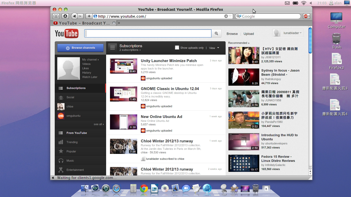Image resolution: width=351 pixels, height=197 pixels.
Task: Select Subscriptions in the left guide
Action: click(80, 88)
